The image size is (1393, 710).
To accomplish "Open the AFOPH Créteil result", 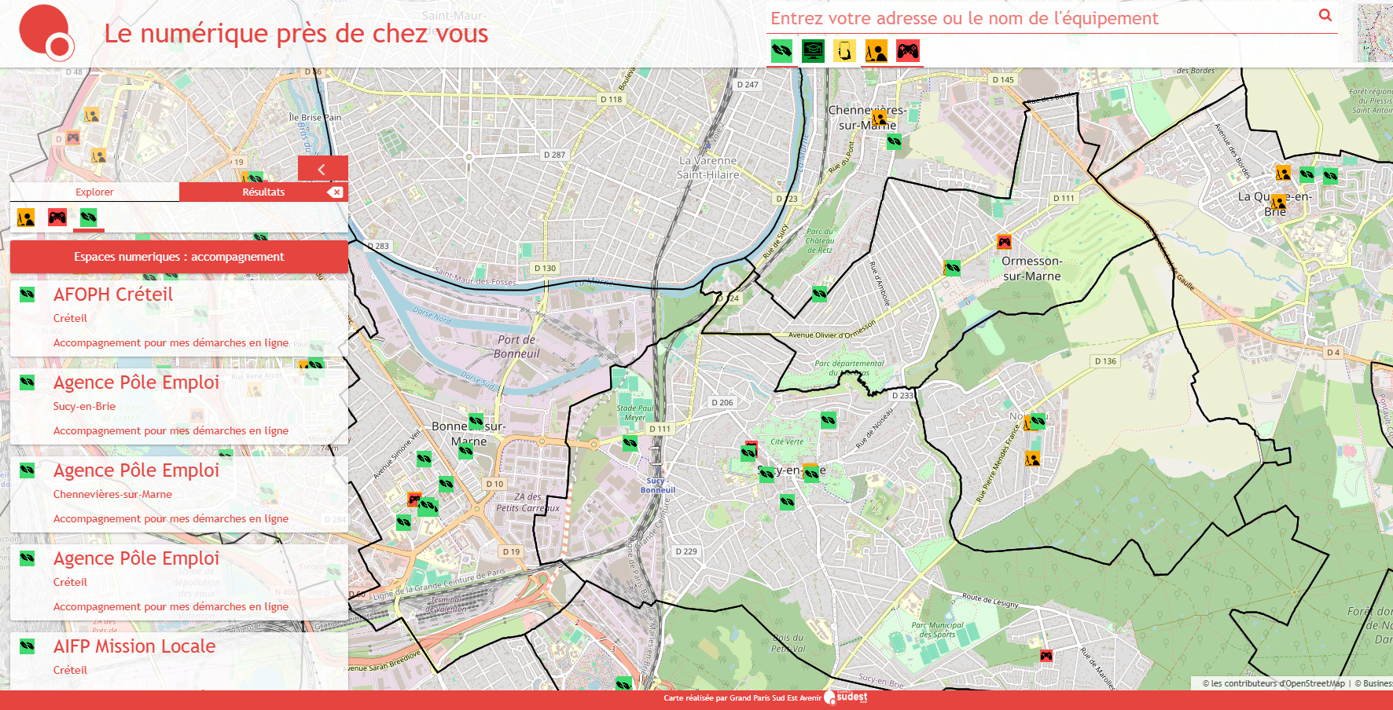I will [x=113, y=295].
